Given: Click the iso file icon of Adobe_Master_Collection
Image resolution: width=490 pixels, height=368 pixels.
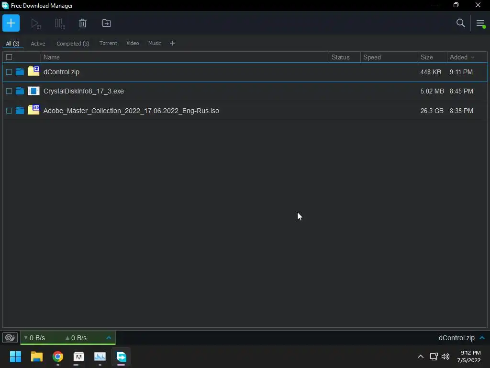Looking at the screenshot, I should (33, 110).
